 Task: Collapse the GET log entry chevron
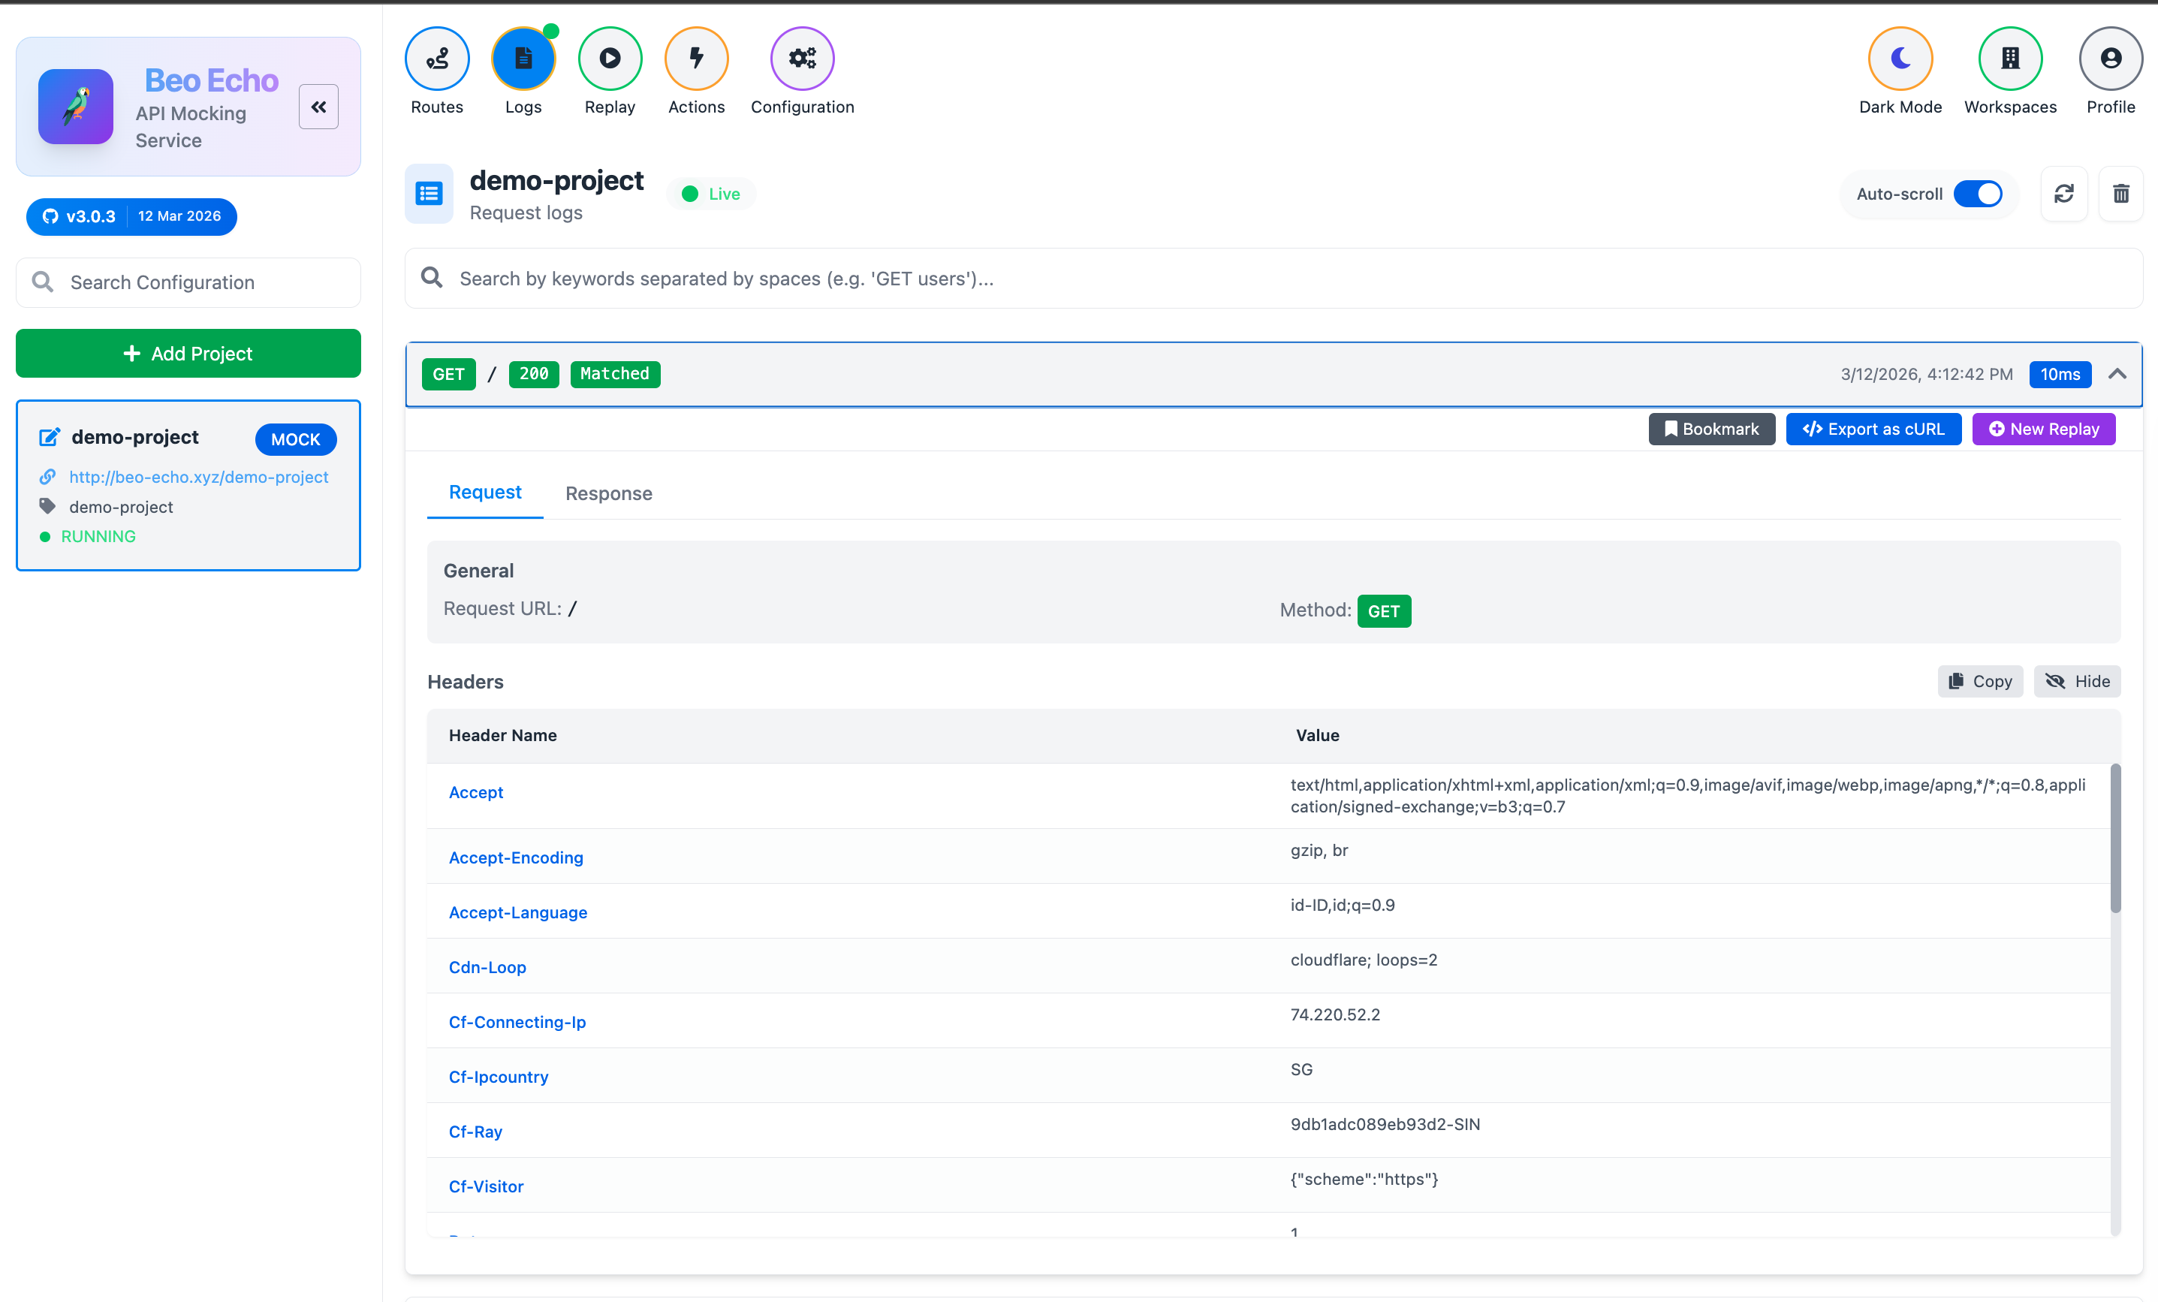[x=2117, y=374]
